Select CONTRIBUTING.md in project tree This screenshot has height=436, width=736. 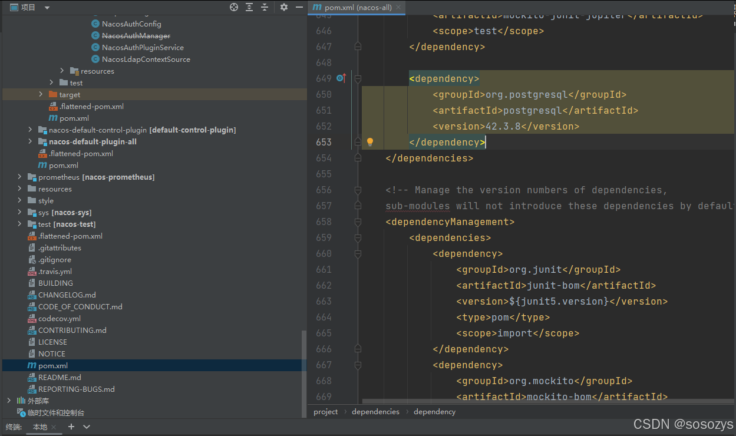[72, 330]
